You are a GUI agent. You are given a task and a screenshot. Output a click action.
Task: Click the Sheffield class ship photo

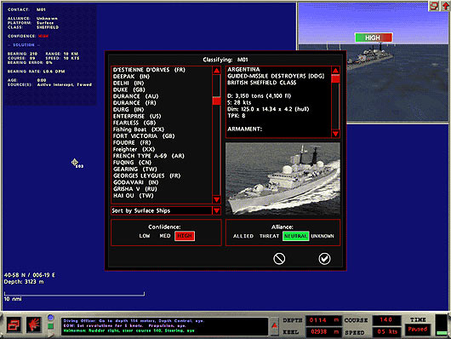283,179
